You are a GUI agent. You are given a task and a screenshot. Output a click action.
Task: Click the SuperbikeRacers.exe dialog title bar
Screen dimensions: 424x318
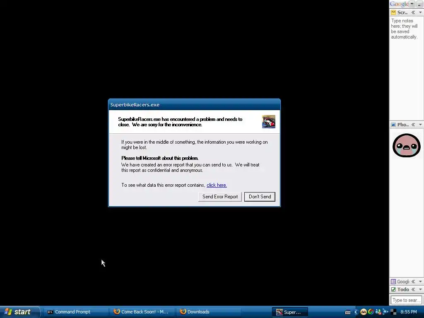tap(194, 105)
